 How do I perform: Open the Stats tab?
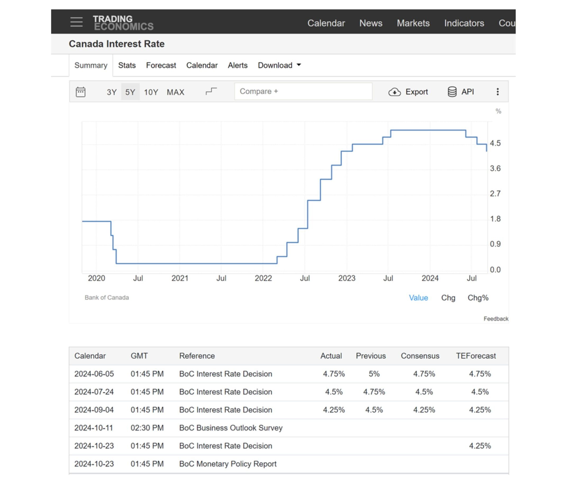[x=127, y=65]
